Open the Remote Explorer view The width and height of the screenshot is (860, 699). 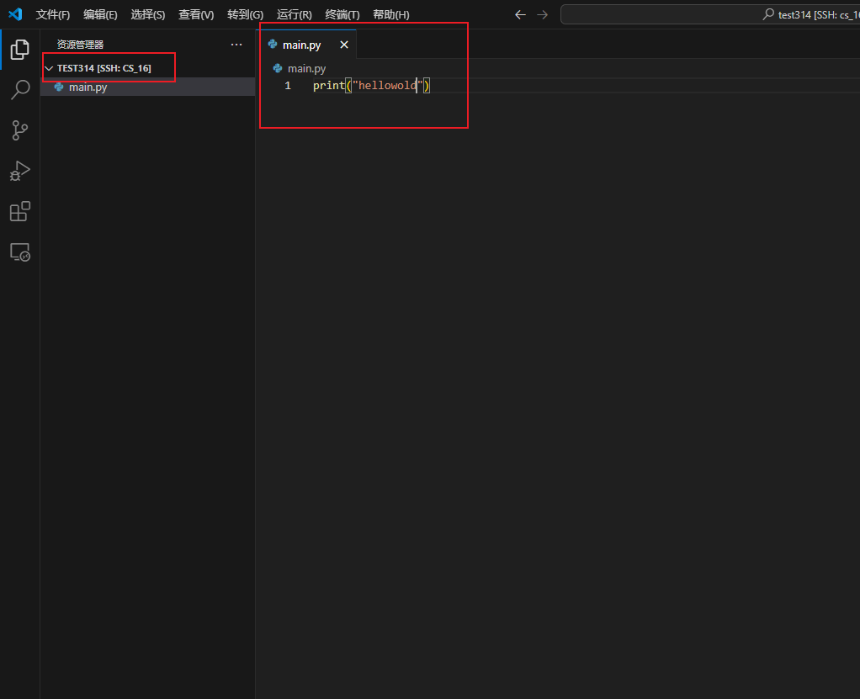pyautogui.click(x=19, y=252)
